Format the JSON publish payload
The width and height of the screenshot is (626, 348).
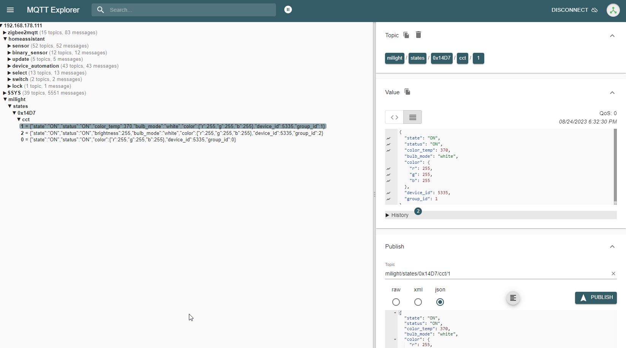(x=513, y=298)
